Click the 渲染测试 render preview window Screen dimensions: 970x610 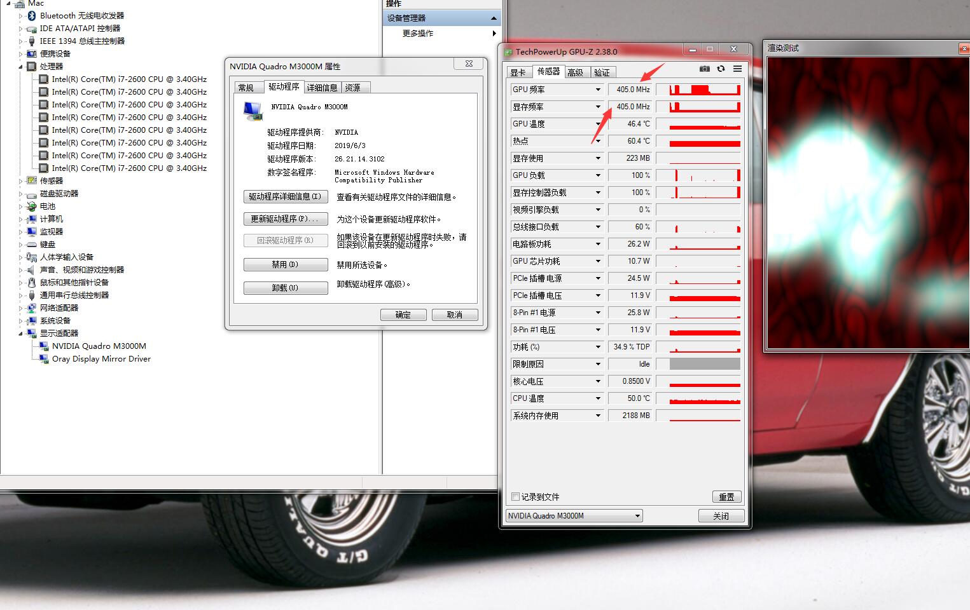[868, 203]
